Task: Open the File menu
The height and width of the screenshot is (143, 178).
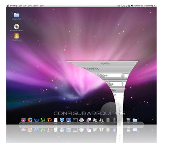Action: click(20, 6)
